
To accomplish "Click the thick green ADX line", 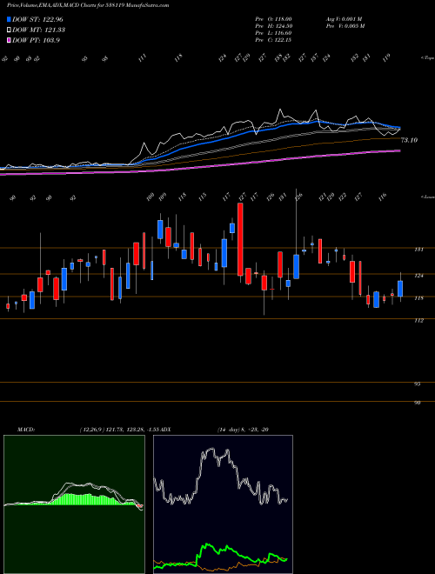I will point(220,555).
